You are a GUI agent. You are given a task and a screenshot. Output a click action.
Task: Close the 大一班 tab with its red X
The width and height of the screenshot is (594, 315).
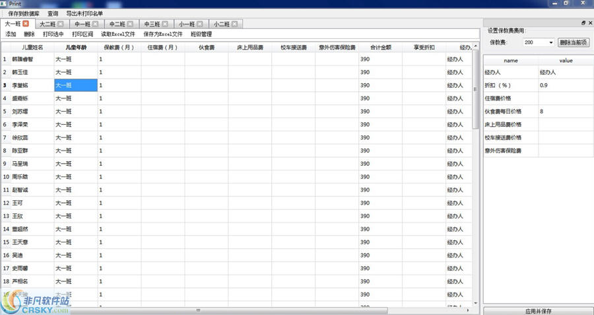(x=26, y=24)
